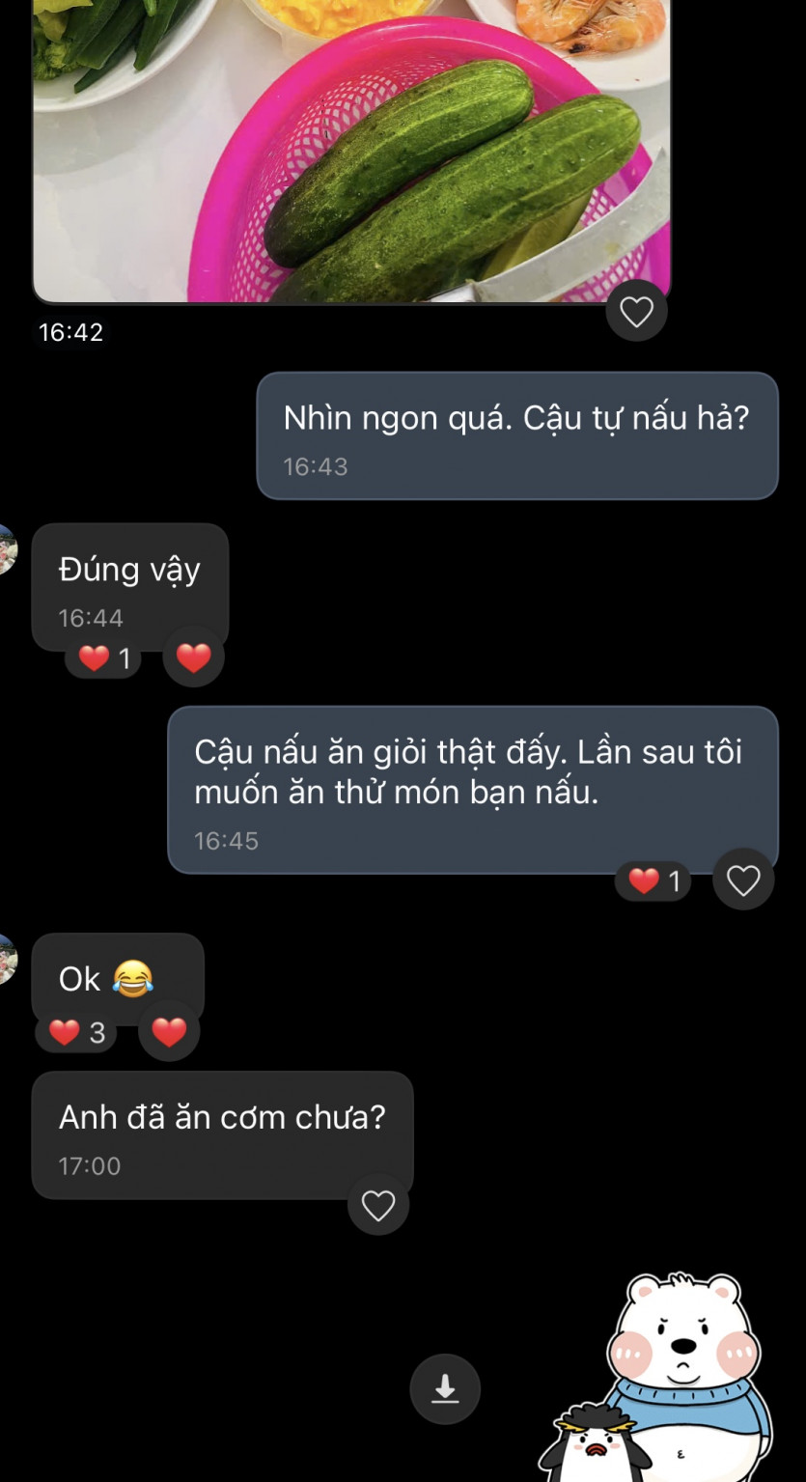806x1482 pixels.
Task: Tap the "Đúng vậy" message bubble
Action: coord(129,584)
